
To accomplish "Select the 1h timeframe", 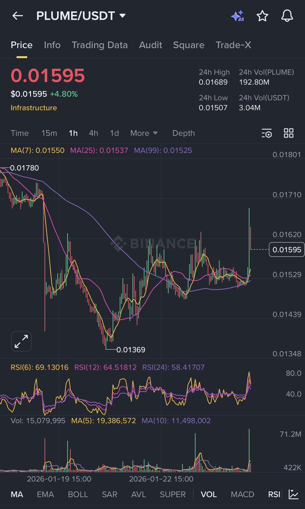I will 73,133.
